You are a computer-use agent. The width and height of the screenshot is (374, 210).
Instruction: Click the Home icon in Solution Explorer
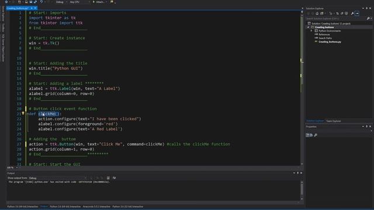[x=317, y=13]
